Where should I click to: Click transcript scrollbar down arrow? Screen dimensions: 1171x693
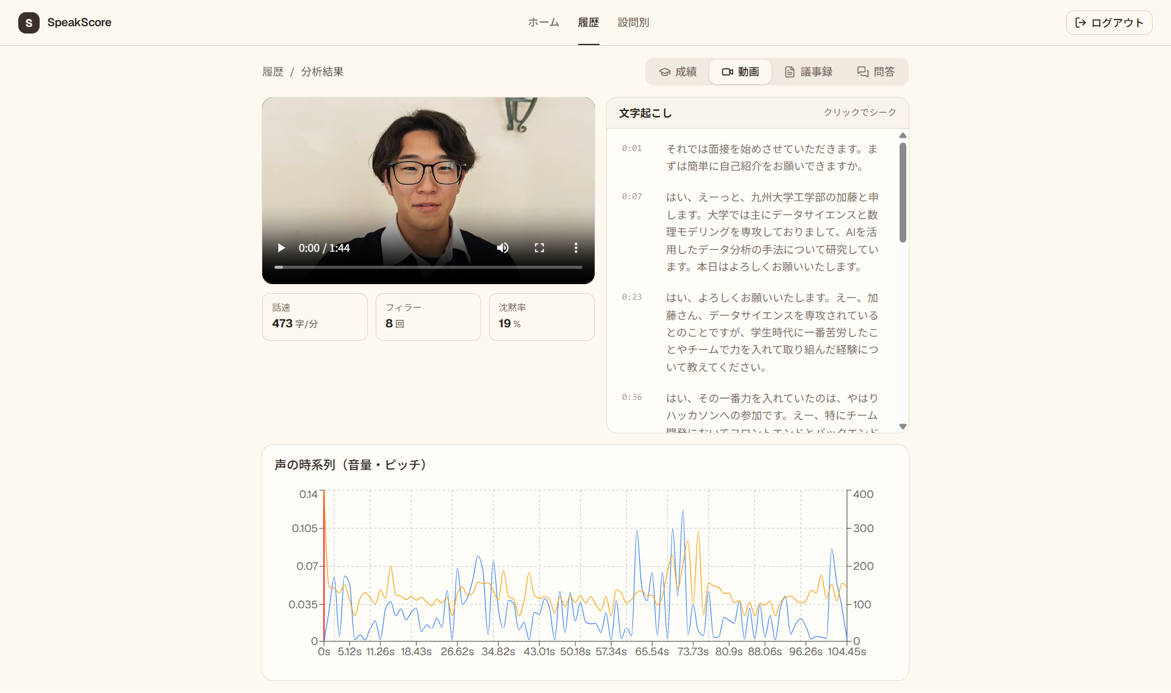tap(903, 427)
